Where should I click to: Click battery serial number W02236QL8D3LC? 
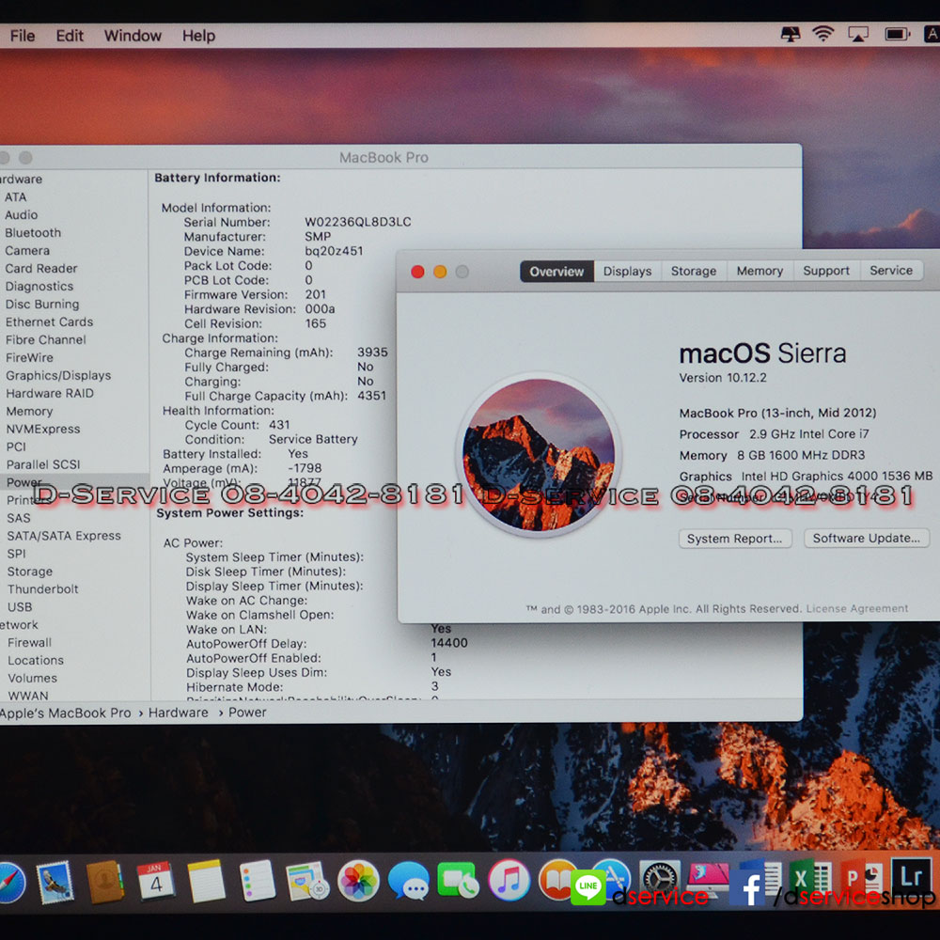click(358, 222)
